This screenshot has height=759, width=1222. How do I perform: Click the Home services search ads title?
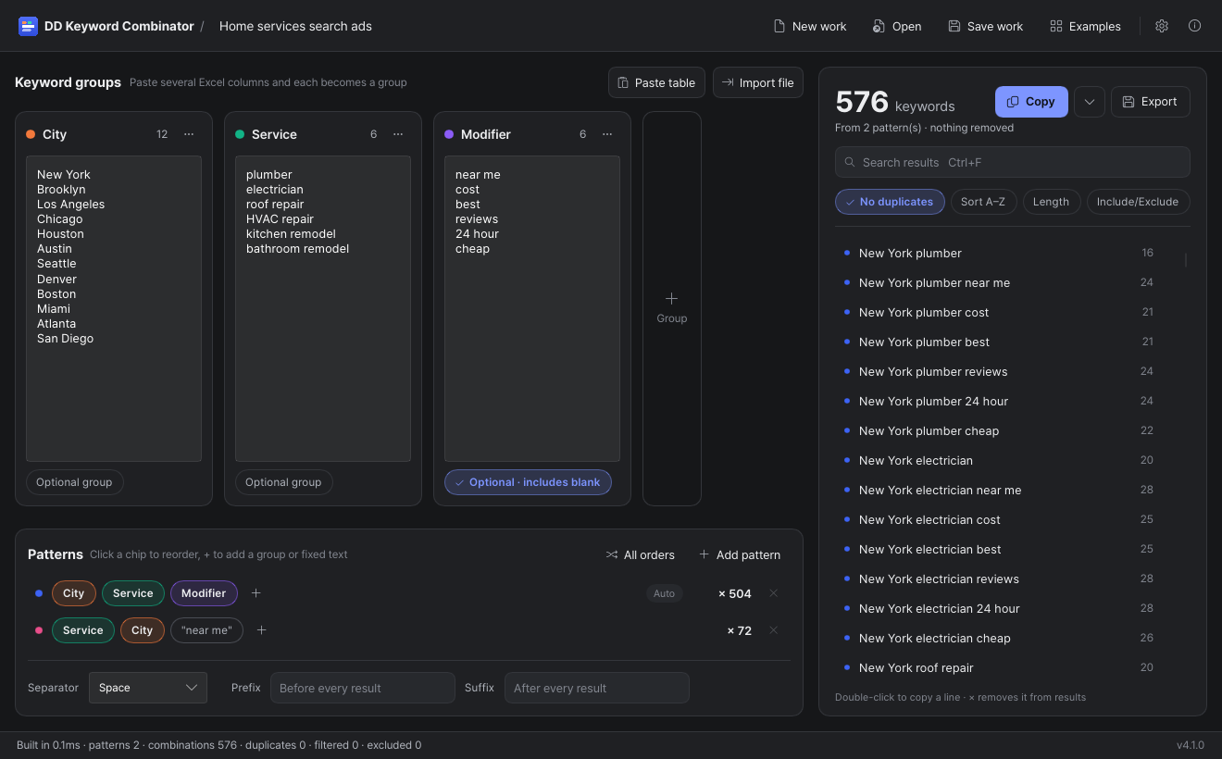click(x=295, y=26)
